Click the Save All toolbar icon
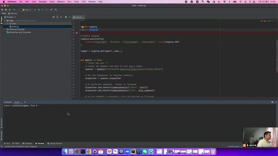Image resolution: width=278 pixels, height=156 pixels. pyautogui.click(x=6, y=10)
